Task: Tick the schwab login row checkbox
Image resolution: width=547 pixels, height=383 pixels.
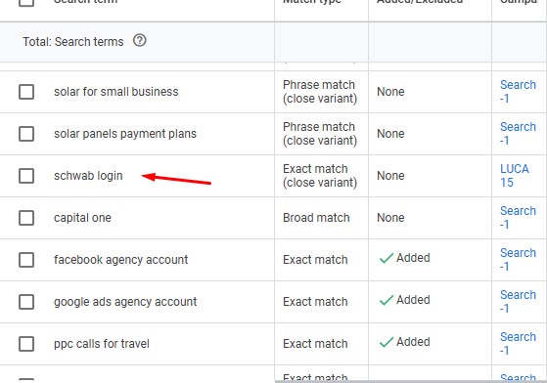Action: [26, 176]
